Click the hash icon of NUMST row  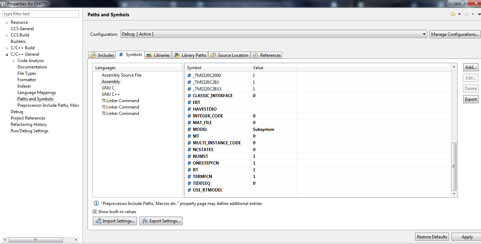click(x=189, y=156)
